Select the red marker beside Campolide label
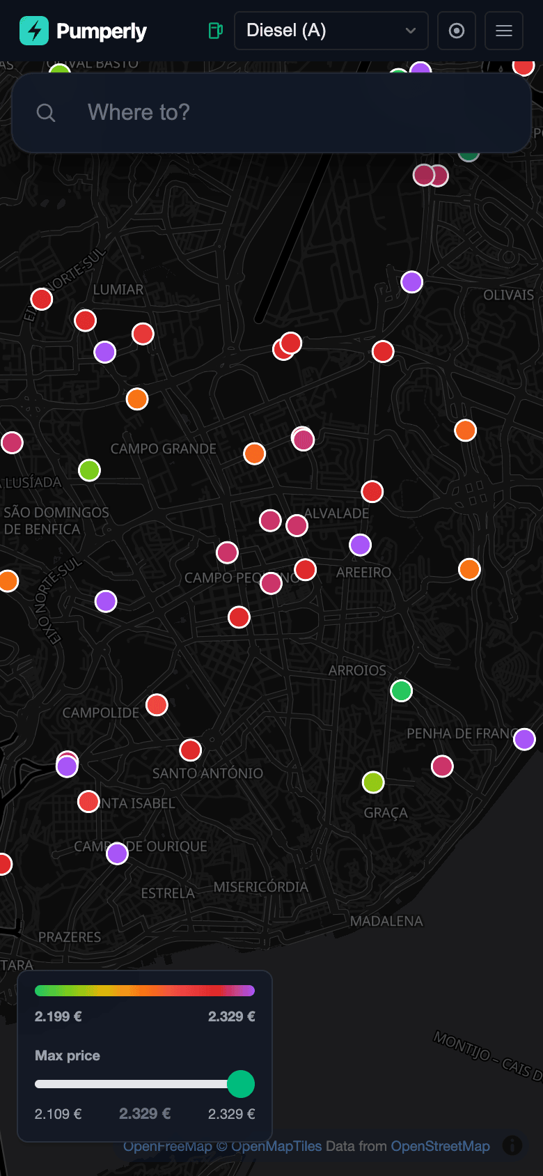This screenshot has height=1176, width=543. click(157, 705)
